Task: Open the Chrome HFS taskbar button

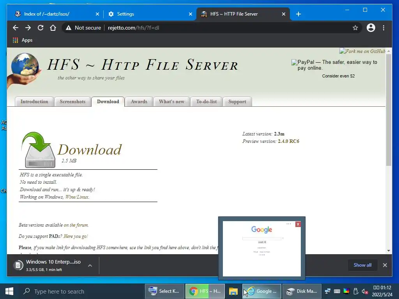Action: pos(205,291)
